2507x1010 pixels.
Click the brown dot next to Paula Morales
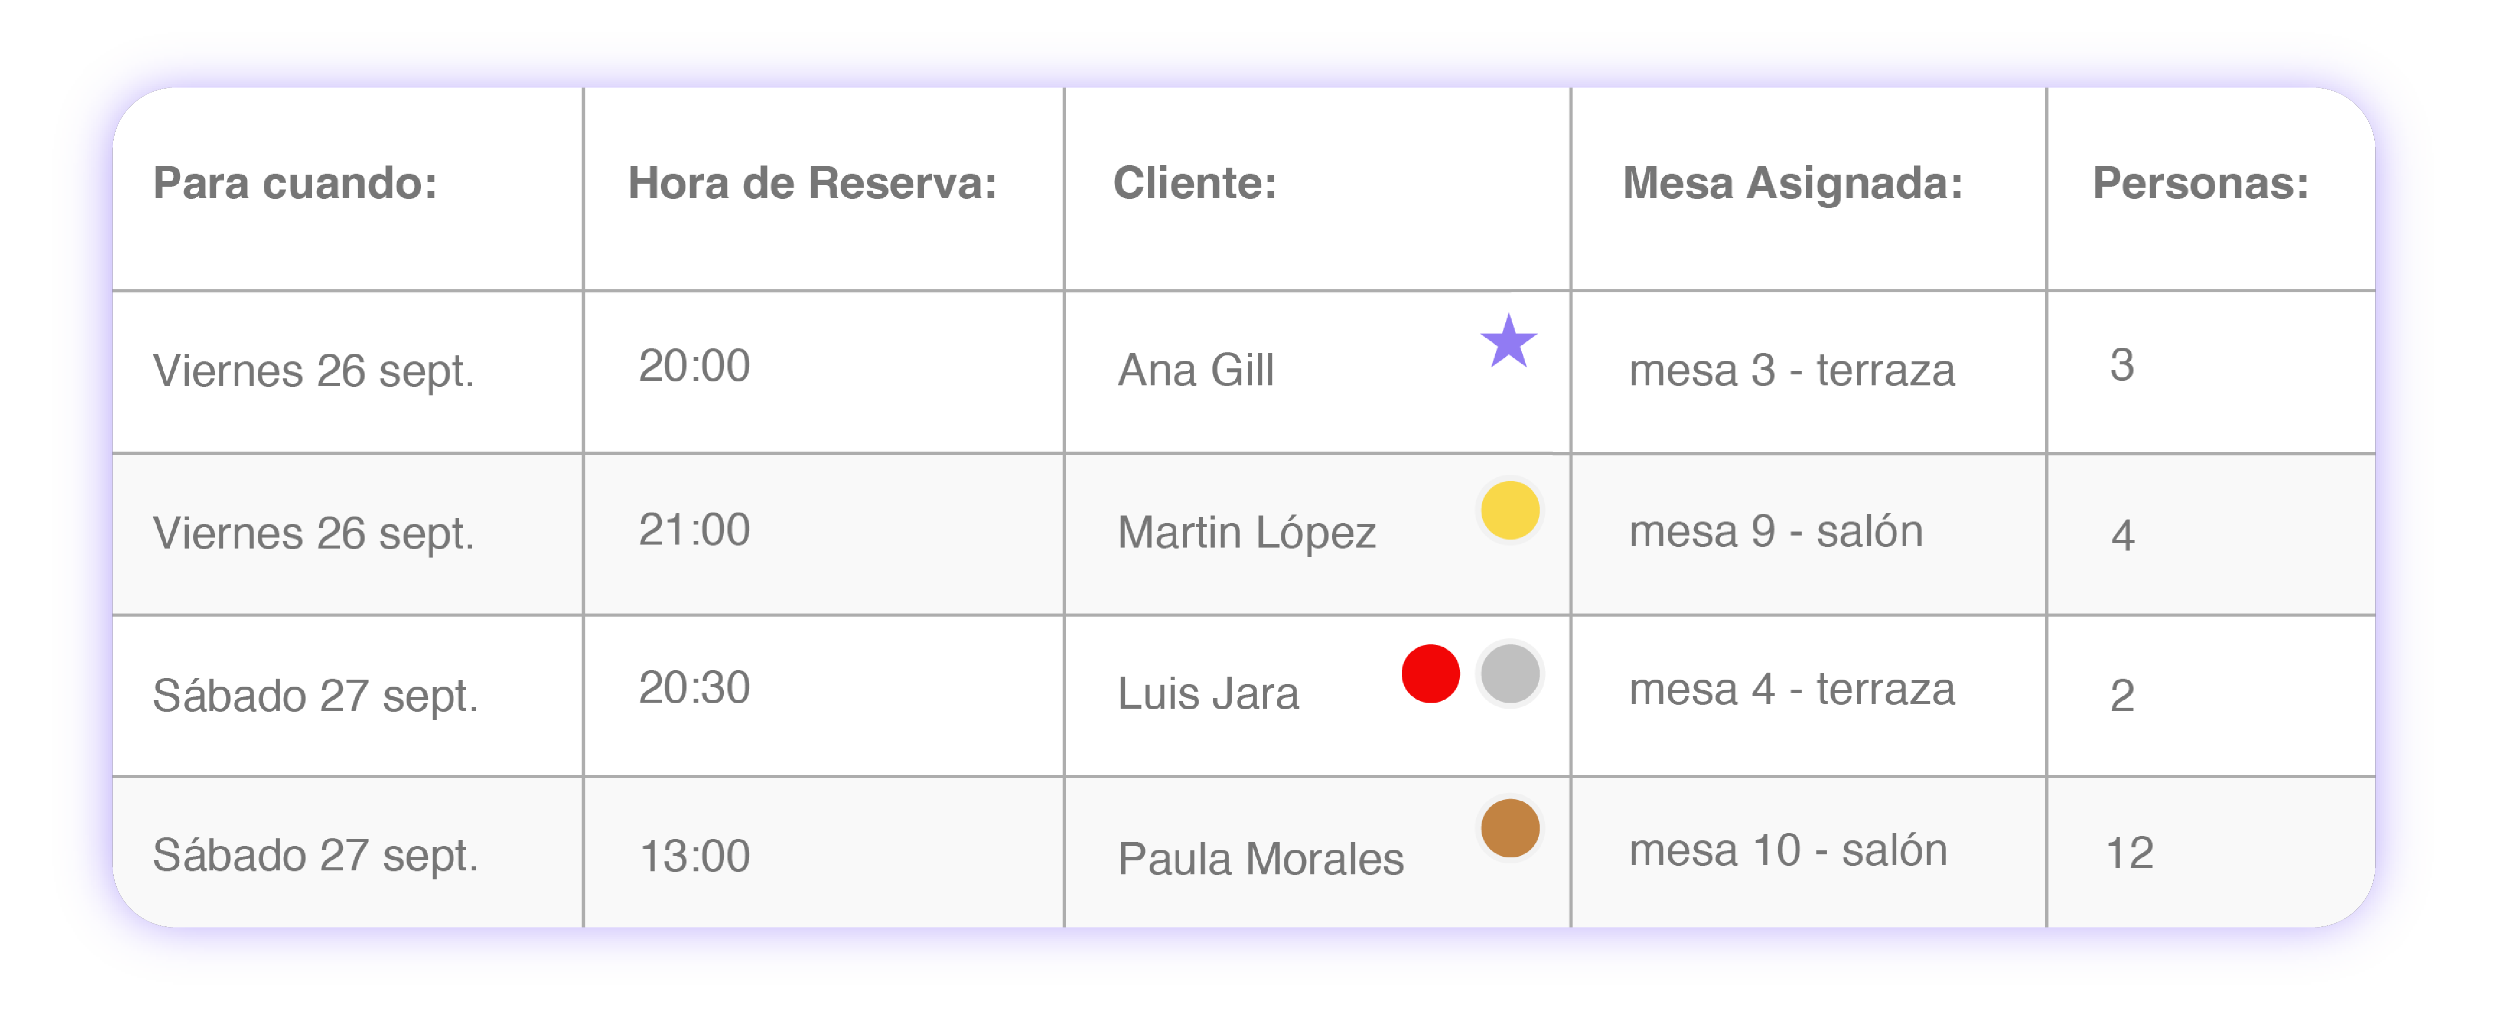1510,828
